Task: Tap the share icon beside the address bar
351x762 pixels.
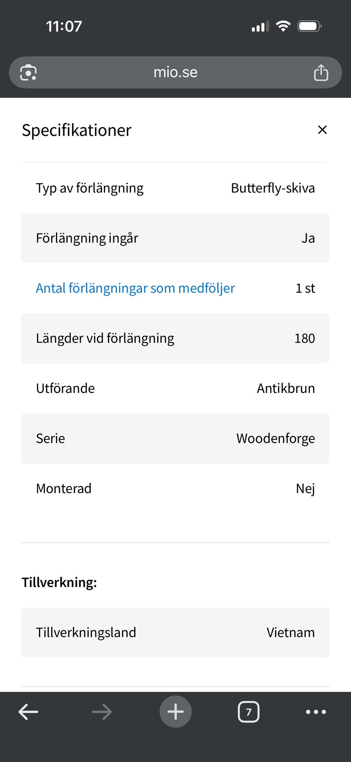Action: point(321,73)
